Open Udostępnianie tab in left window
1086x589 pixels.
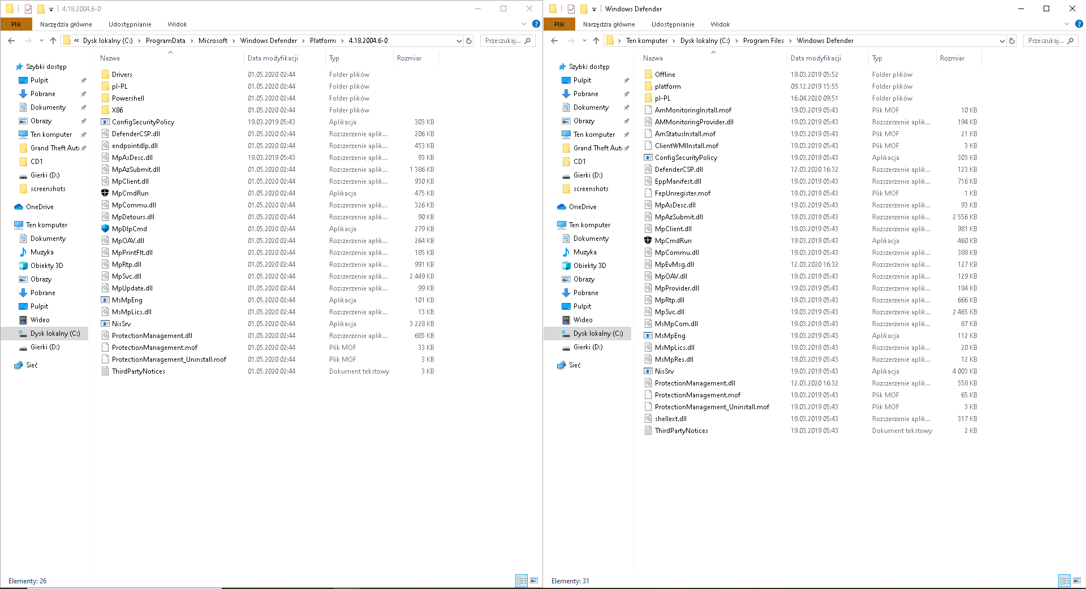click(130, 24)
